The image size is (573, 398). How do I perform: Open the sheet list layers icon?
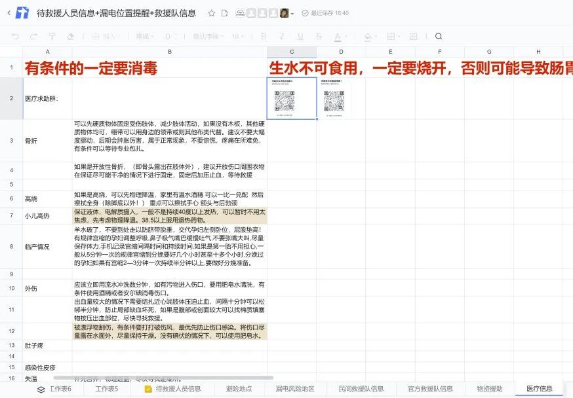click(41, 389)
